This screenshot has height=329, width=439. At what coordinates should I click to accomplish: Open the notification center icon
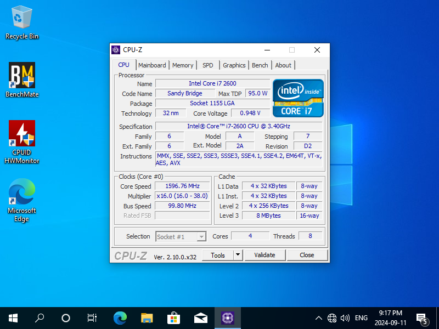click(422, 319)
